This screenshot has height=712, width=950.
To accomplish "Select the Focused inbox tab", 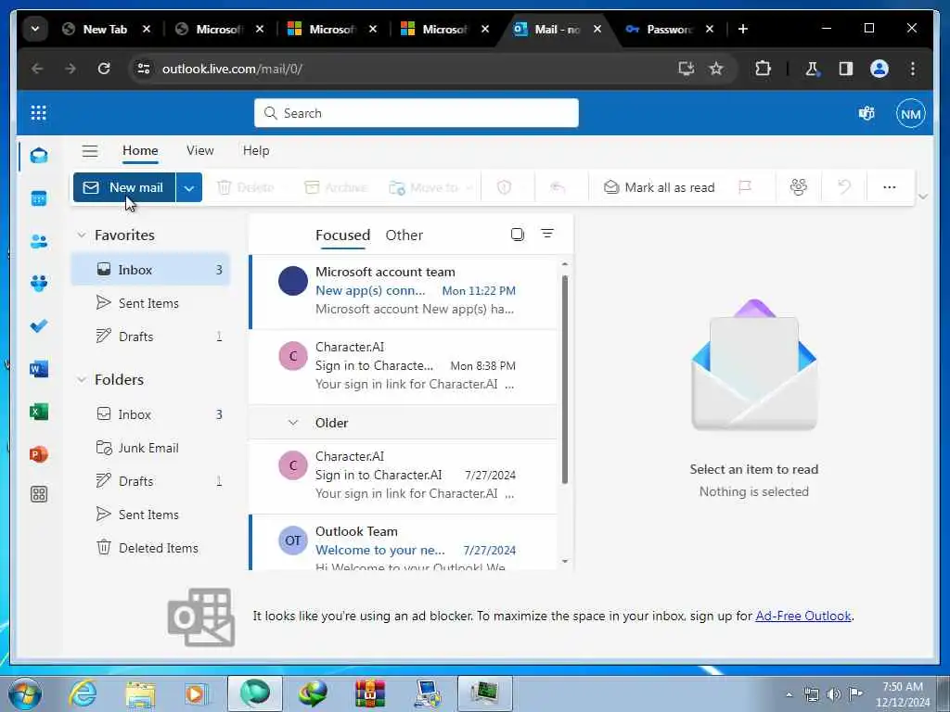I will pos(342,235).
